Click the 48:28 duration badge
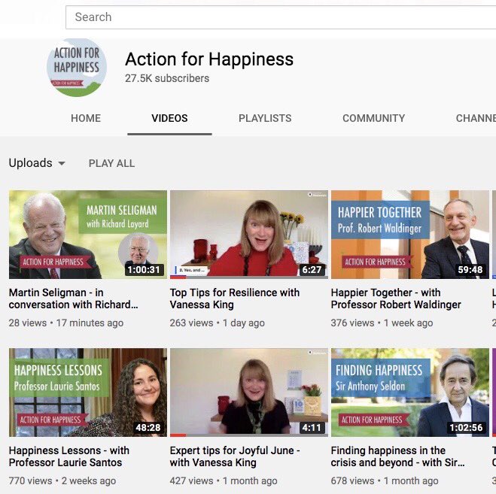Screen dimensions: 496x494 click(x=148, y=428)
